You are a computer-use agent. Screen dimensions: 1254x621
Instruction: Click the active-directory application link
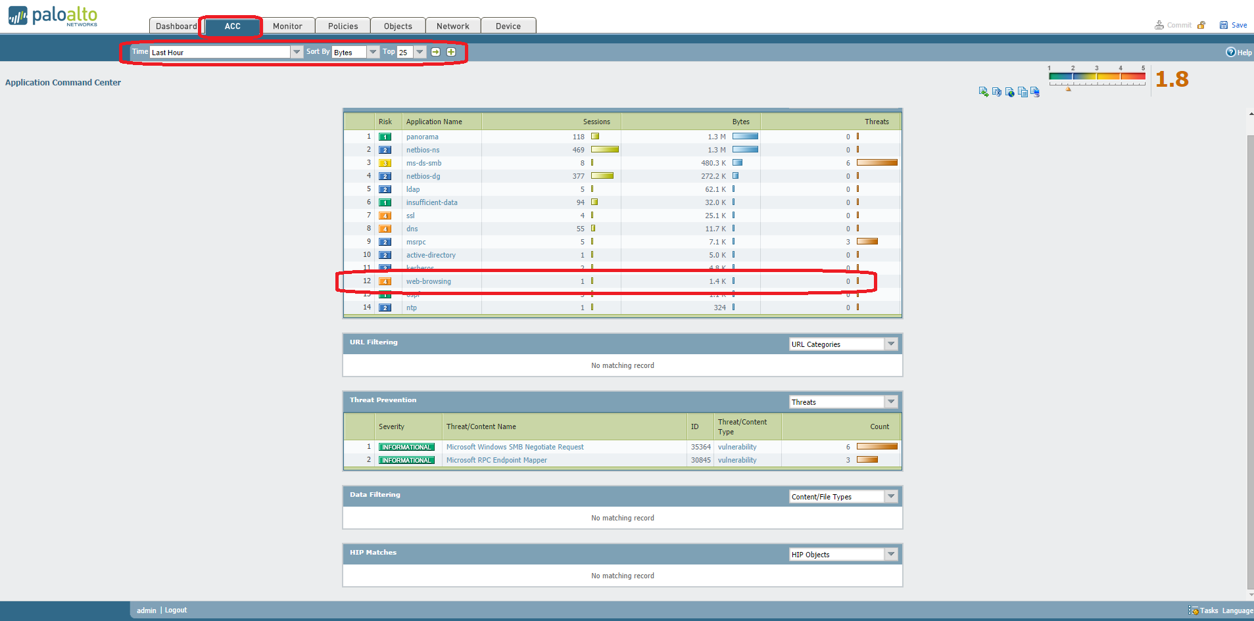431,255
